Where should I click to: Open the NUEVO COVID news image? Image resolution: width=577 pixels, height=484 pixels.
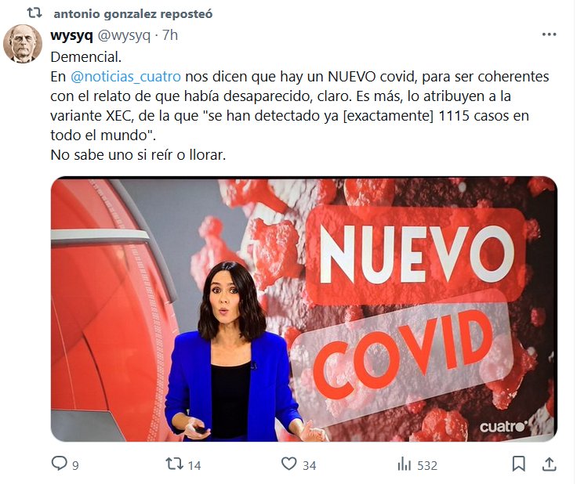tap(304, 309)
